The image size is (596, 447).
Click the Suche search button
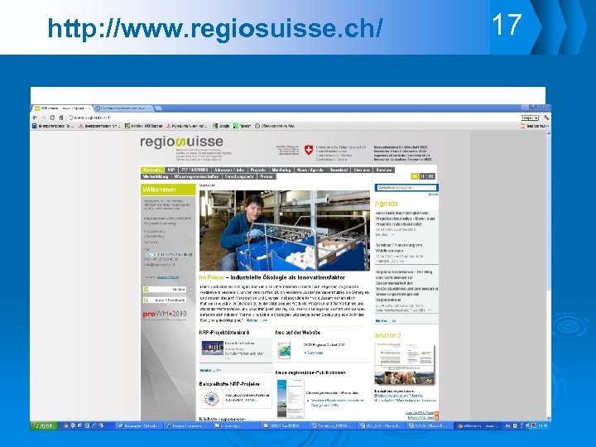tap(433, 195)
